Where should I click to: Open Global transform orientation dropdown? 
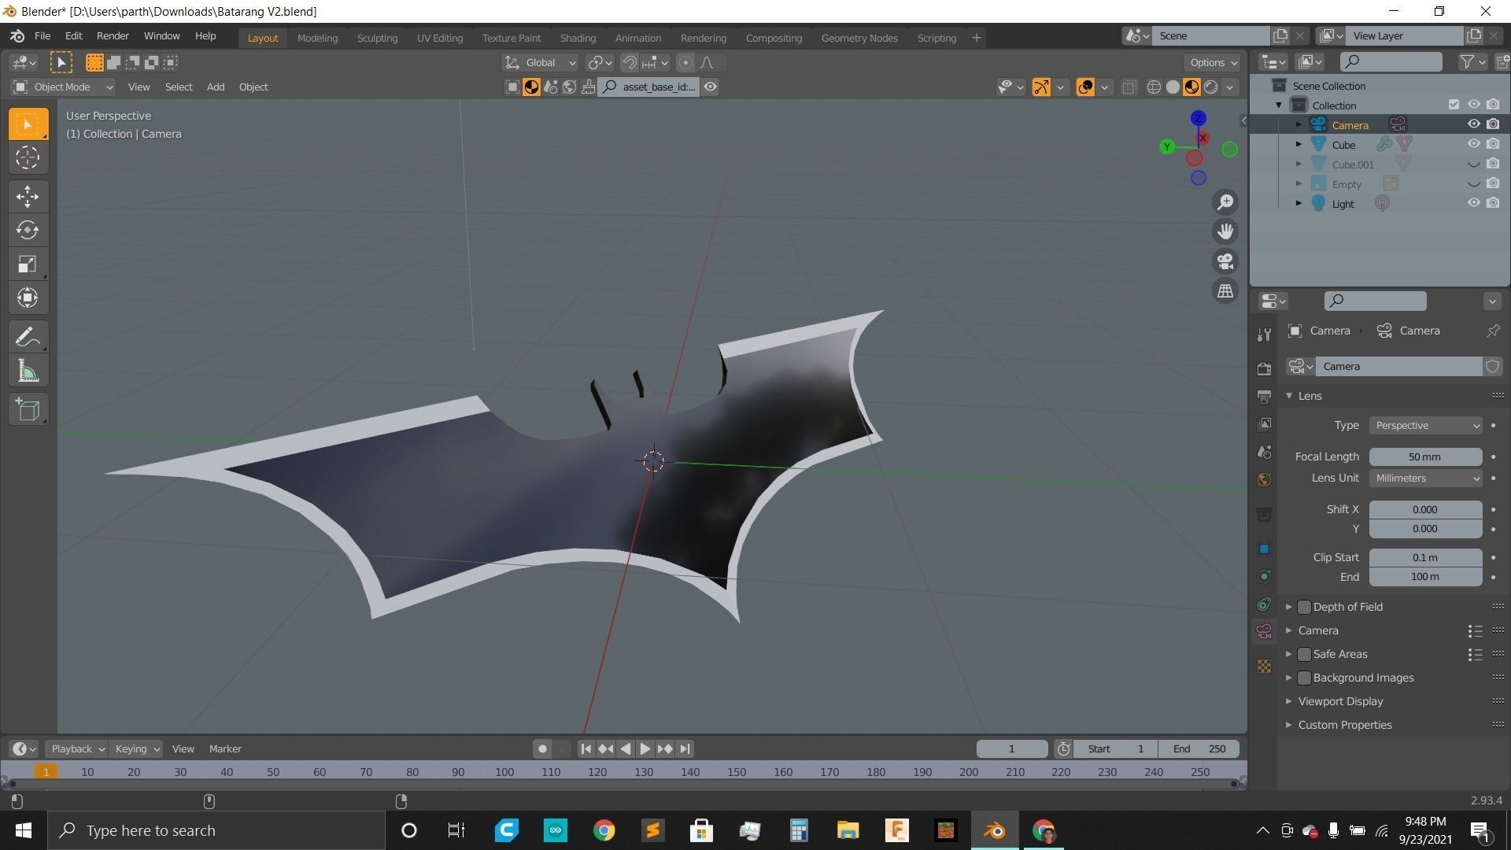[x=540, y=63]
